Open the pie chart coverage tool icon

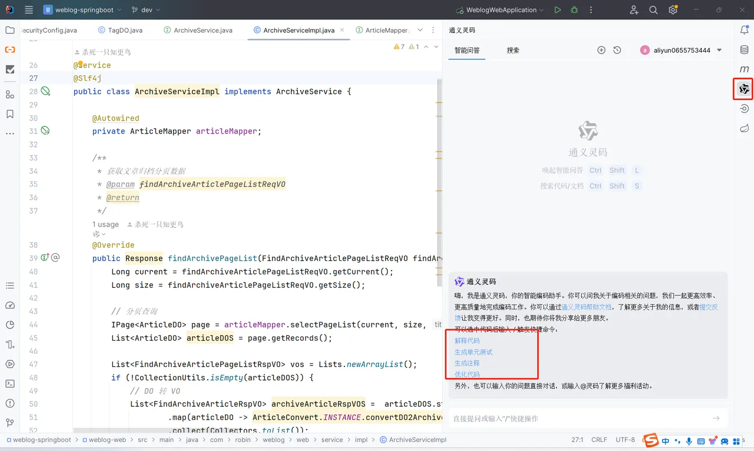[x=10, y=325]
